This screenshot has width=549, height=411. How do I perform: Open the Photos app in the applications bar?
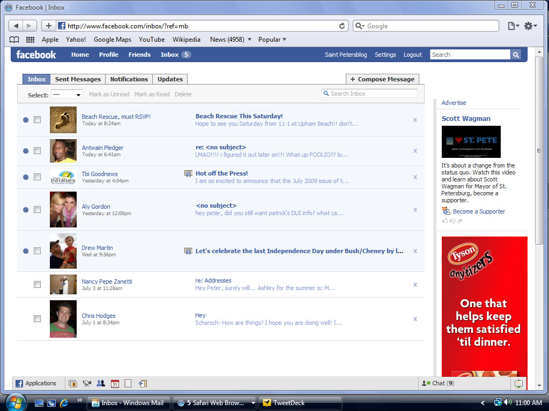tap(73, 383)
